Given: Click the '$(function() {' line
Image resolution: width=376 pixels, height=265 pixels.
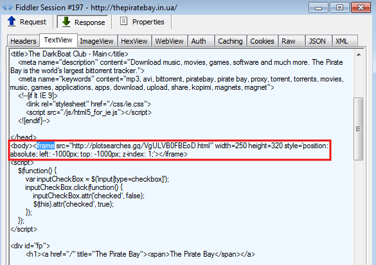Looking at the screenshot, I should [37, 171].
